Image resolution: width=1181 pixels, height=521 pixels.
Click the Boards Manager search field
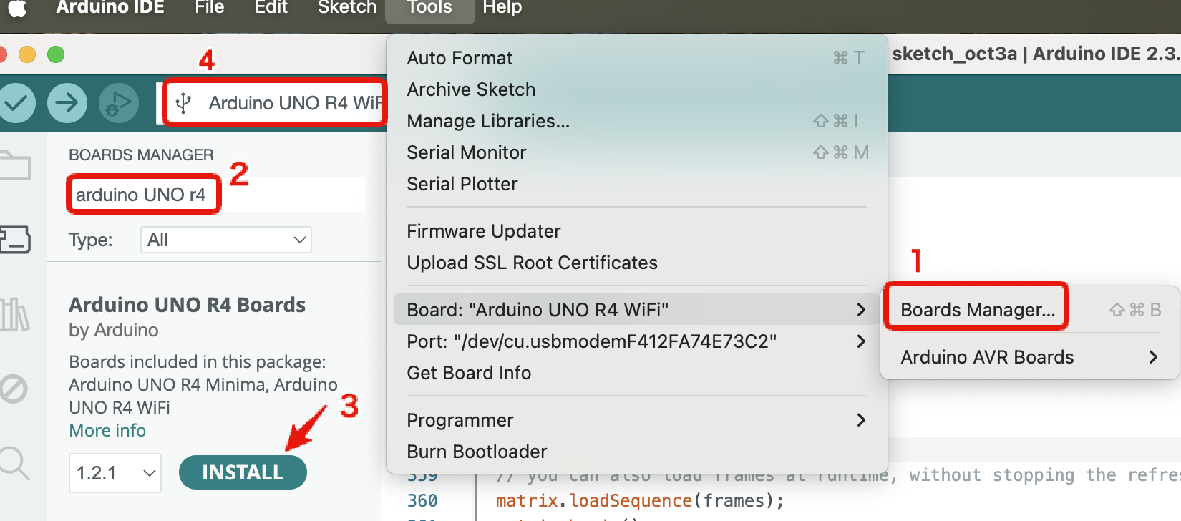point(218,194)
